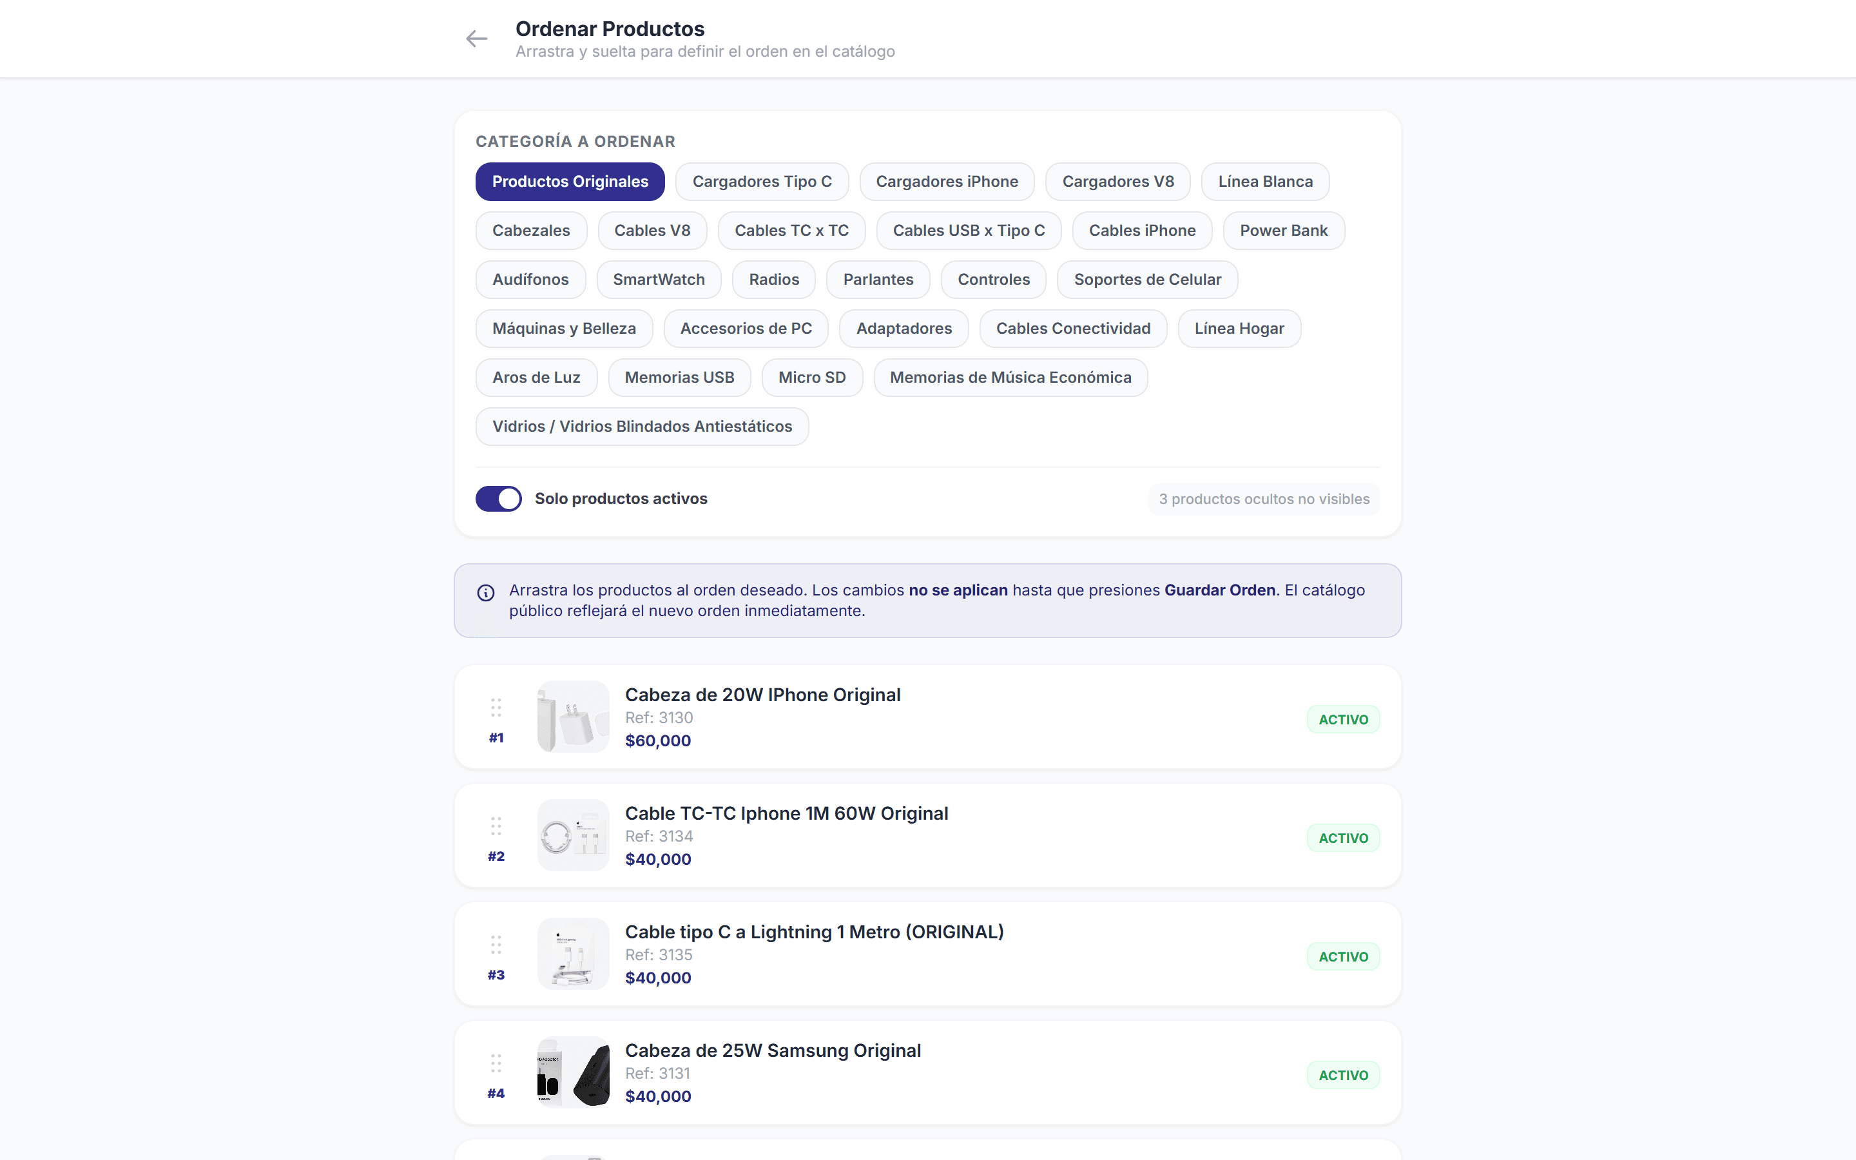
Task: Select the Línea Blanca category
Action: 1264,182
